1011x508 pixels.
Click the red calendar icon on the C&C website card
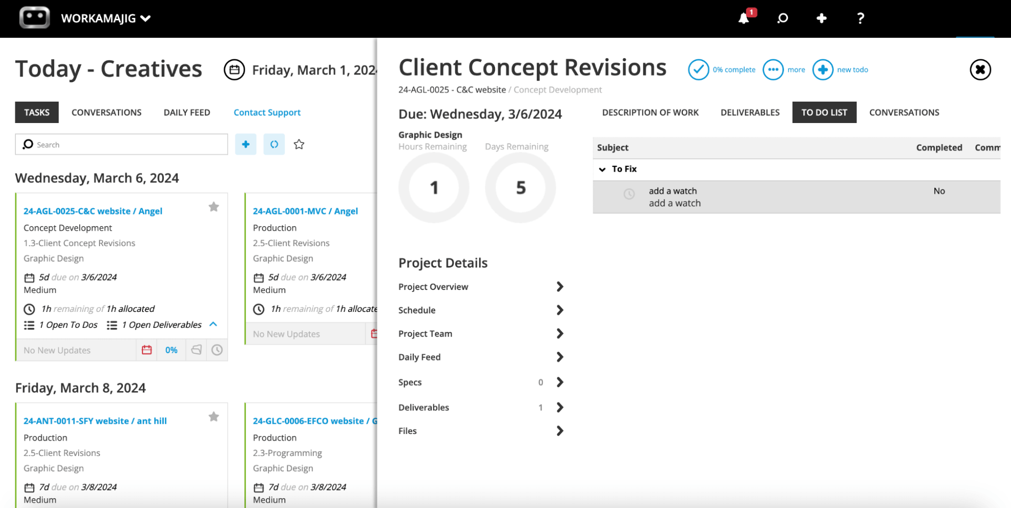pyautogui.click(x=146, y=350)
